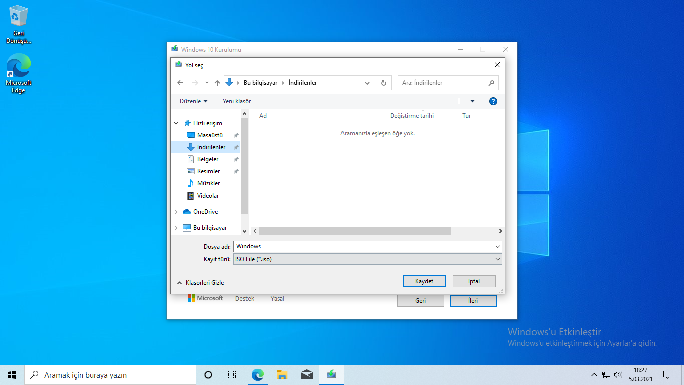Click Geri button in Windows 10 Kurulumu
Image resolution: width=684 pixels, height=385 pixels.
421,301
